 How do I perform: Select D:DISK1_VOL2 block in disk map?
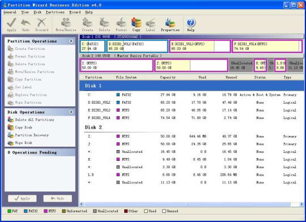(x=137, y=46)
